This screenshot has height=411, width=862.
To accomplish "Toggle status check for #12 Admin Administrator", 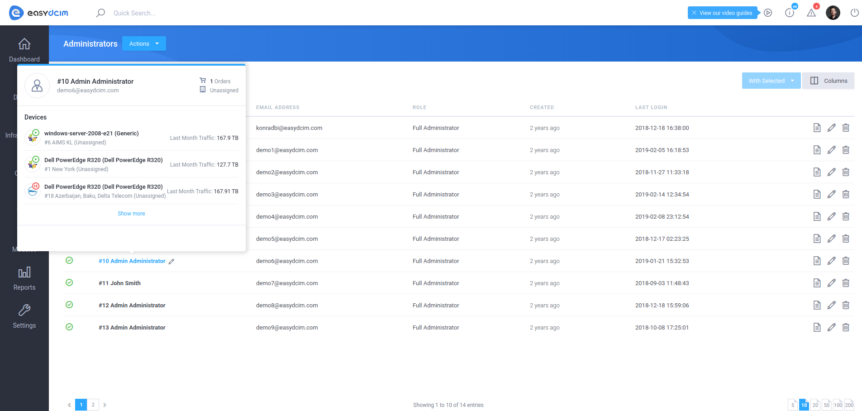I will point(69,305).
